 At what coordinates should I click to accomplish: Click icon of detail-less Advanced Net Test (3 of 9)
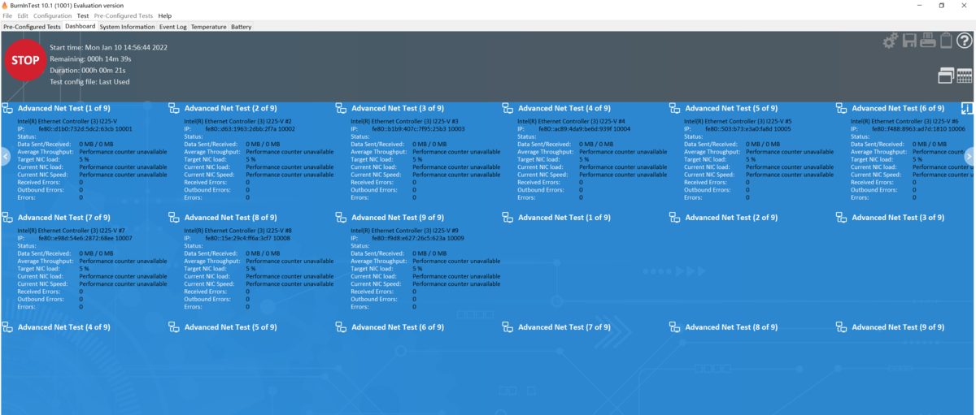point(841,217)
